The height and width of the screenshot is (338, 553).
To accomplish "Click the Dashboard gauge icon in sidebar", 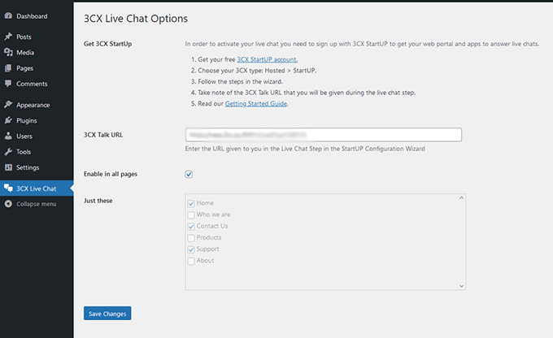I will click(x=8, y=16).
